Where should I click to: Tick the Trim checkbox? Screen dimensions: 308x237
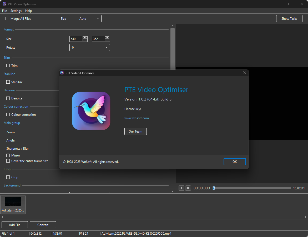click(x=8, y=66)
